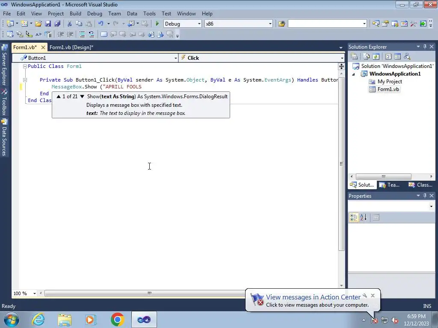Toggle auto-hide pin on Solution Explorer

click(425, 47)
